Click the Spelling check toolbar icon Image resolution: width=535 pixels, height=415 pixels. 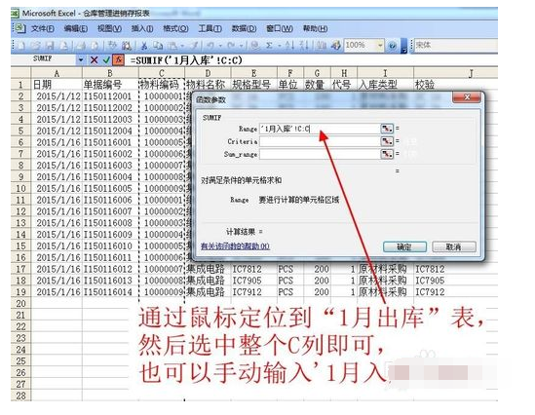[112, 46]
